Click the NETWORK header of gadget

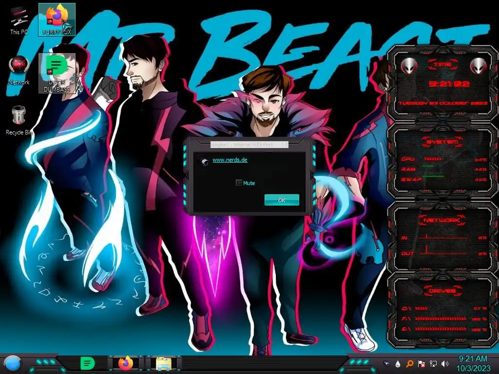(x=442, y=220)
